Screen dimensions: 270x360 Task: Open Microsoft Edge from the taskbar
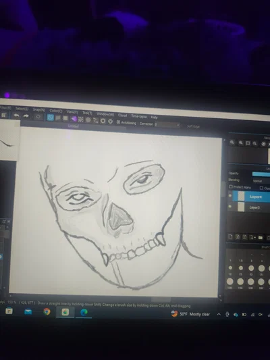click(84, 312)
